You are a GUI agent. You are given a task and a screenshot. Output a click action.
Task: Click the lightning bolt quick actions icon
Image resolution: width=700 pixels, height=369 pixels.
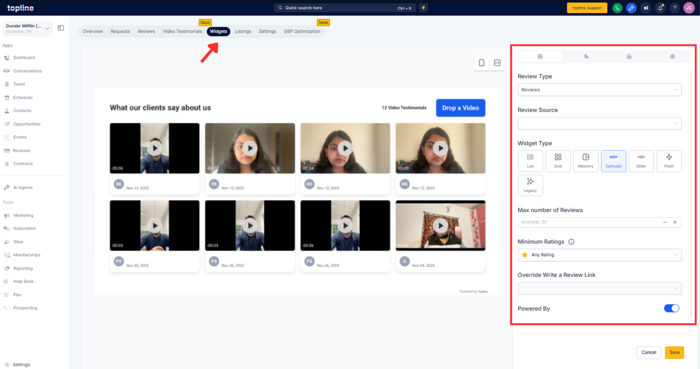click(x=423, y=8)
